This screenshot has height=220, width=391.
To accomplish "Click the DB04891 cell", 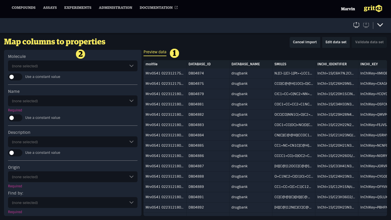I will click(208, 197).
